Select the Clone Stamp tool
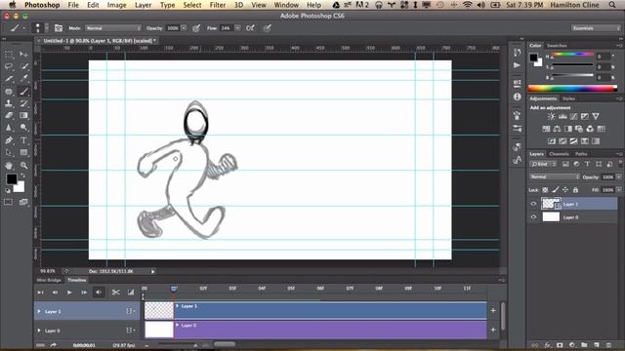 click(x=9, y=103)
